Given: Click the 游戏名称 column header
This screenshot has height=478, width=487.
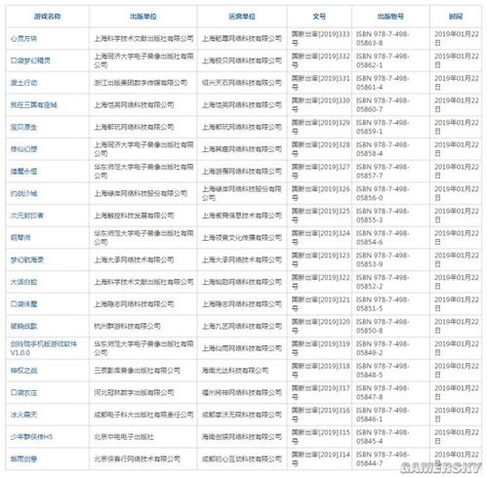Looking at the screenshot, I should tap(48, 17).
